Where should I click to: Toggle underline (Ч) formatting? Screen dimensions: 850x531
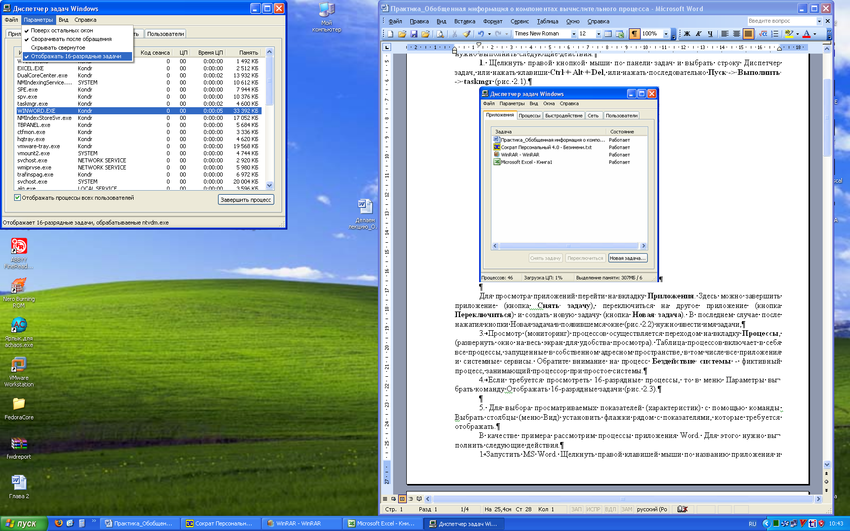[x=710, y=34]
